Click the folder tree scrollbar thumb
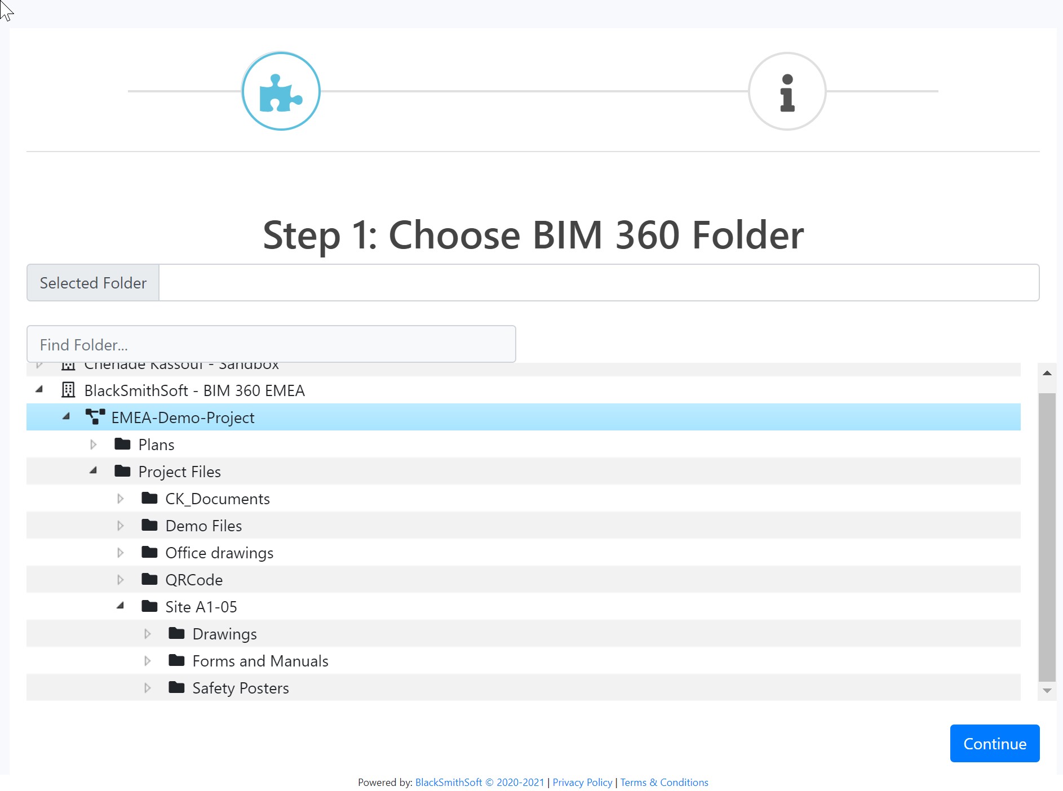Screen dimensions: 1063x791 point(1047,537)
